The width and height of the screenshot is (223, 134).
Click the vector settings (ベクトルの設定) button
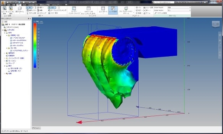[161, 13]
